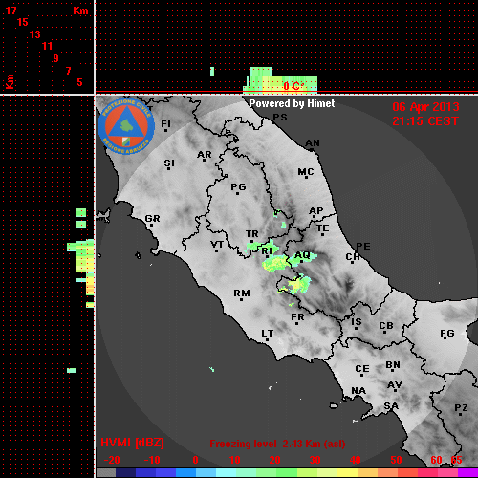Click the yellow segment of the dBZ color bar
478x478 pixels.
(x=347, y=473)
